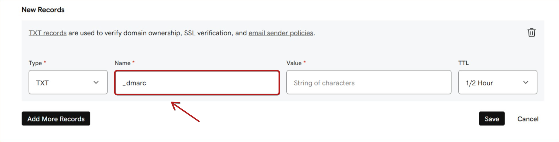Image resolution: width=559 pixels, height=142 pixels.
Task: Click the chevron arrow in the Type dropdown
Action: click(96, 83)
